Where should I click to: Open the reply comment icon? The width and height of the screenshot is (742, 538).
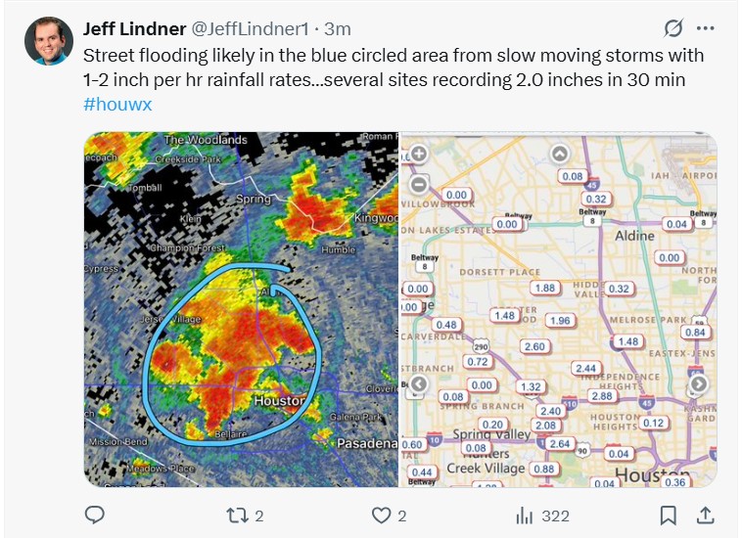pyautogui.click(x=95, y=515)
